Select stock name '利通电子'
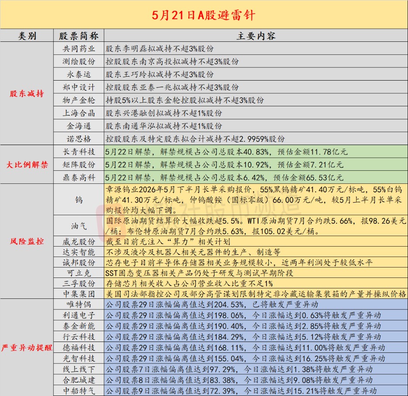The height and width of the screenshot is (396, 408). point(78,315)
